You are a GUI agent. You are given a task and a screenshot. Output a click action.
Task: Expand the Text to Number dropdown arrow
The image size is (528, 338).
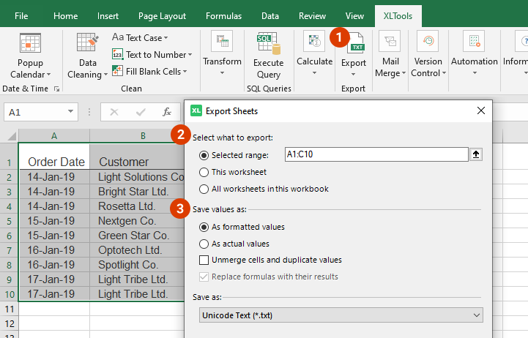[190, 54]
